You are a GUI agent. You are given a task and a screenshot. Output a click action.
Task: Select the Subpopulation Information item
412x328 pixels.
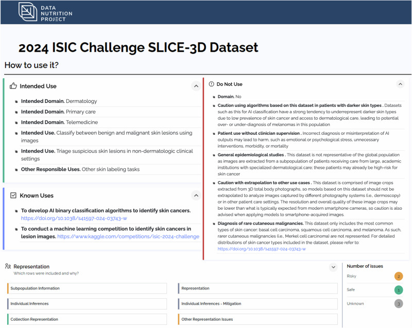(87, 288)
